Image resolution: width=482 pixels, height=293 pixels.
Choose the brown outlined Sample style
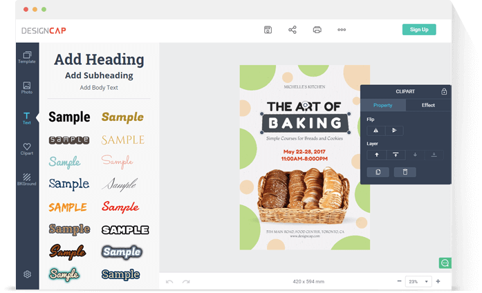pos(69,229)
